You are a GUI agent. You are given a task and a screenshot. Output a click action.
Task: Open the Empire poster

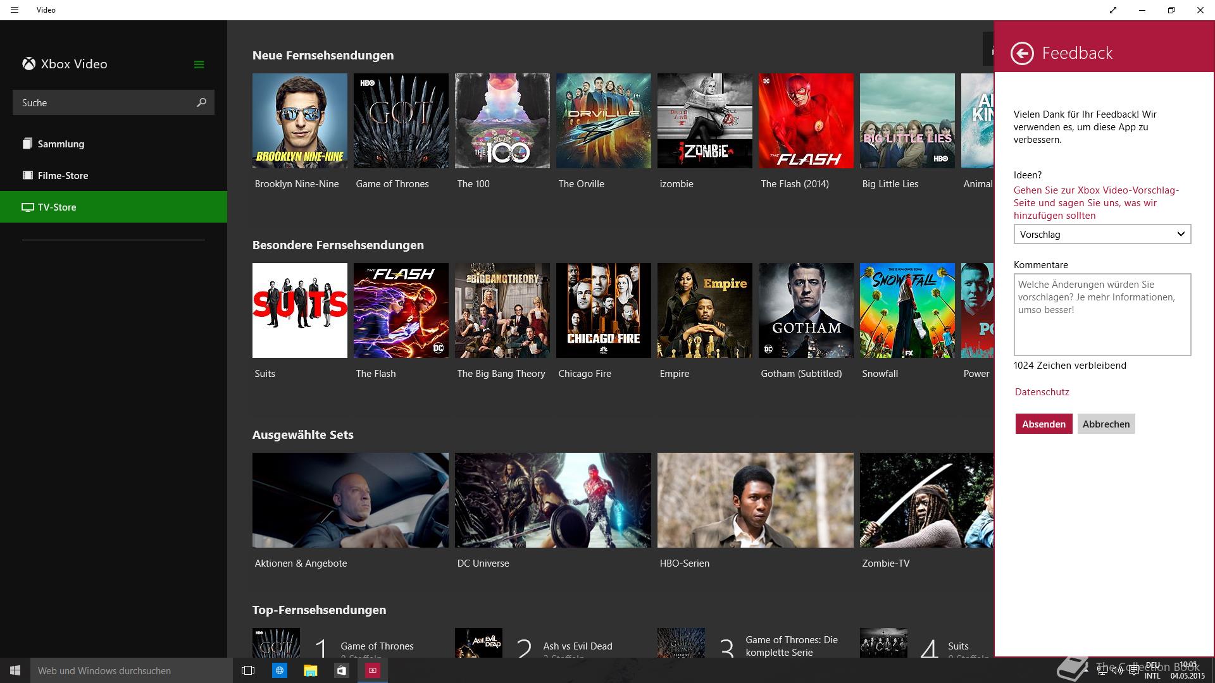click(x=704, y=311)
